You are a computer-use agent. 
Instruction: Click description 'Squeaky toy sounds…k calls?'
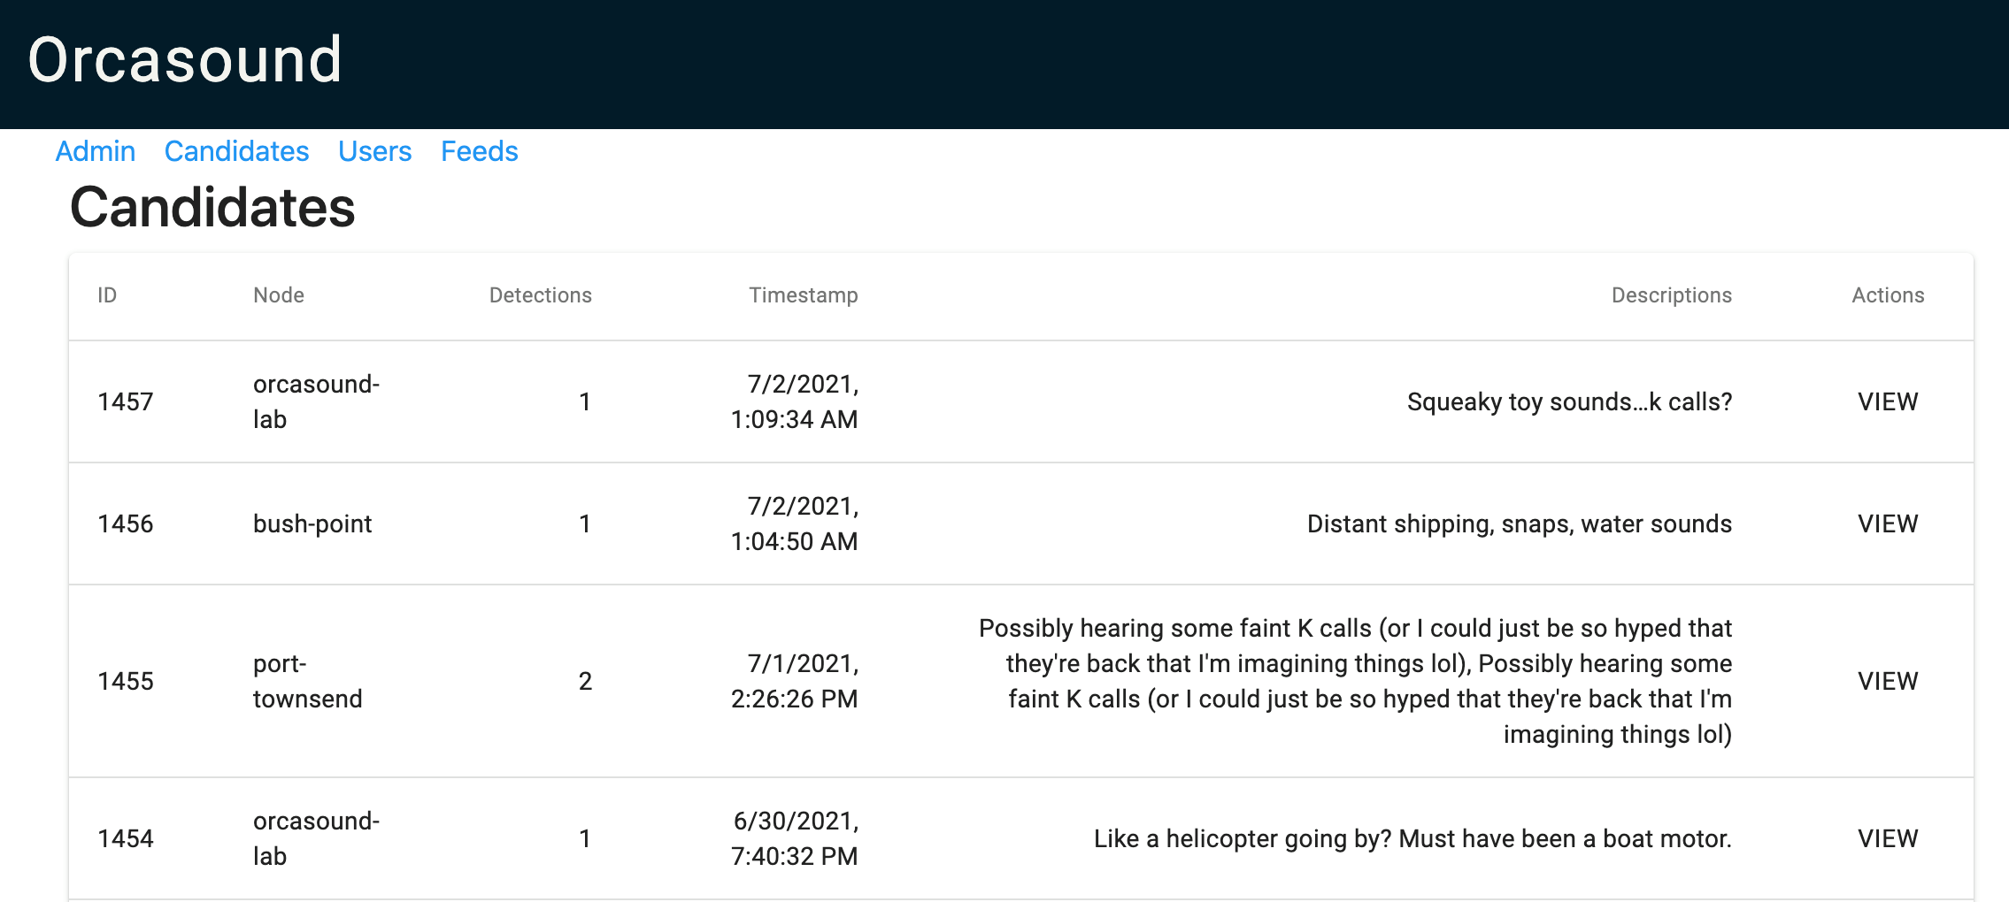click(x=1569, y=401)
